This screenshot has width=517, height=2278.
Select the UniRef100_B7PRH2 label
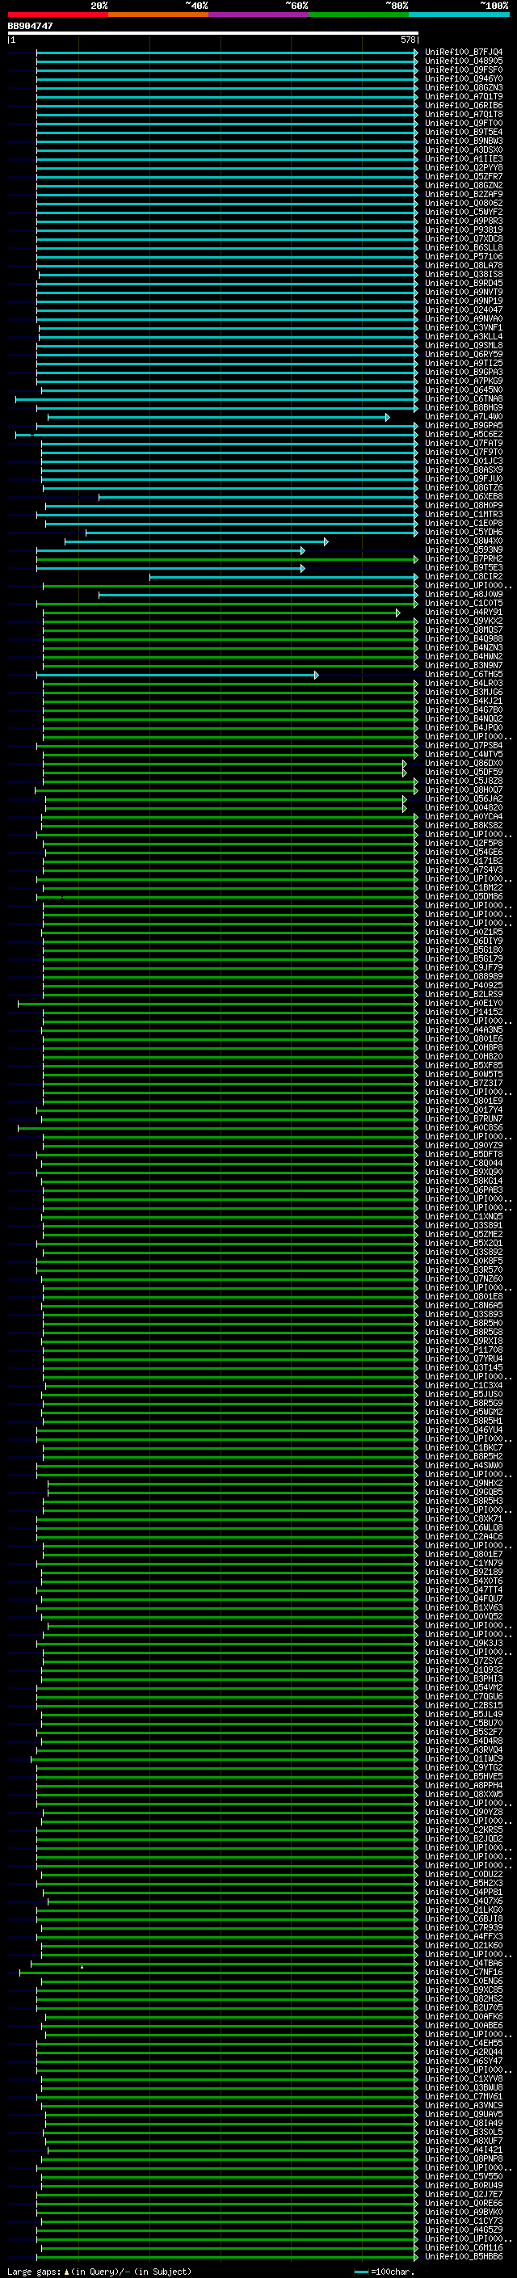pyautogui.click(x=464, y=559)
